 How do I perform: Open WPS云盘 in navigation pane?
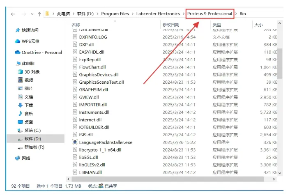(x=30, y=41)
